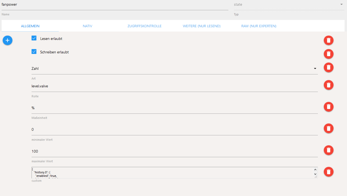Click the blue plus add-attribute button

(8, 40)
